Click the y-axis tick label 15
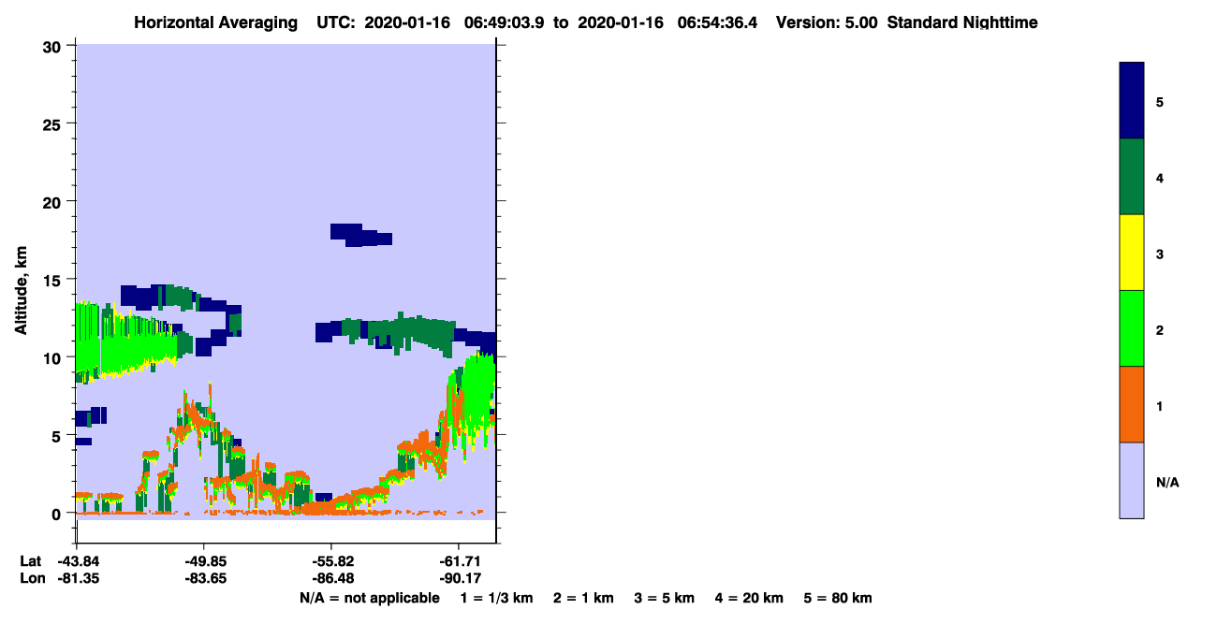This screenshot has height=624, width=1217. (x=54, y=280)
